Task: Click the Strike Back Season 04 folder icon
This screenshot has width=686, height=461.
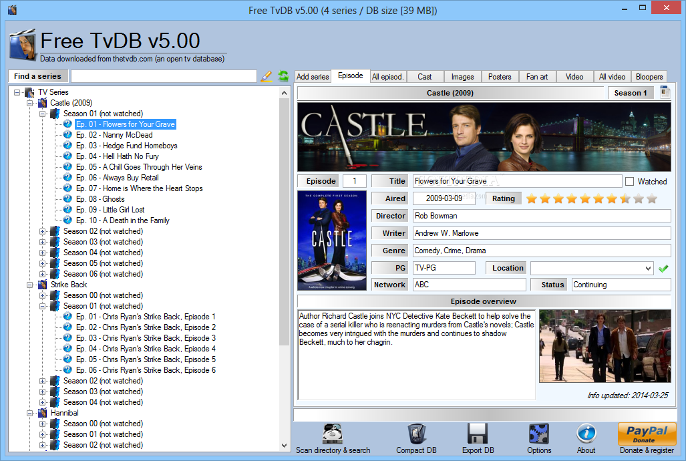Action: click(x=55, y=402)
